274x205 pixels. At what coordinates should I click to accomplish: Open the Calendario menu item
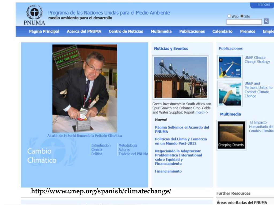[222, 31]
